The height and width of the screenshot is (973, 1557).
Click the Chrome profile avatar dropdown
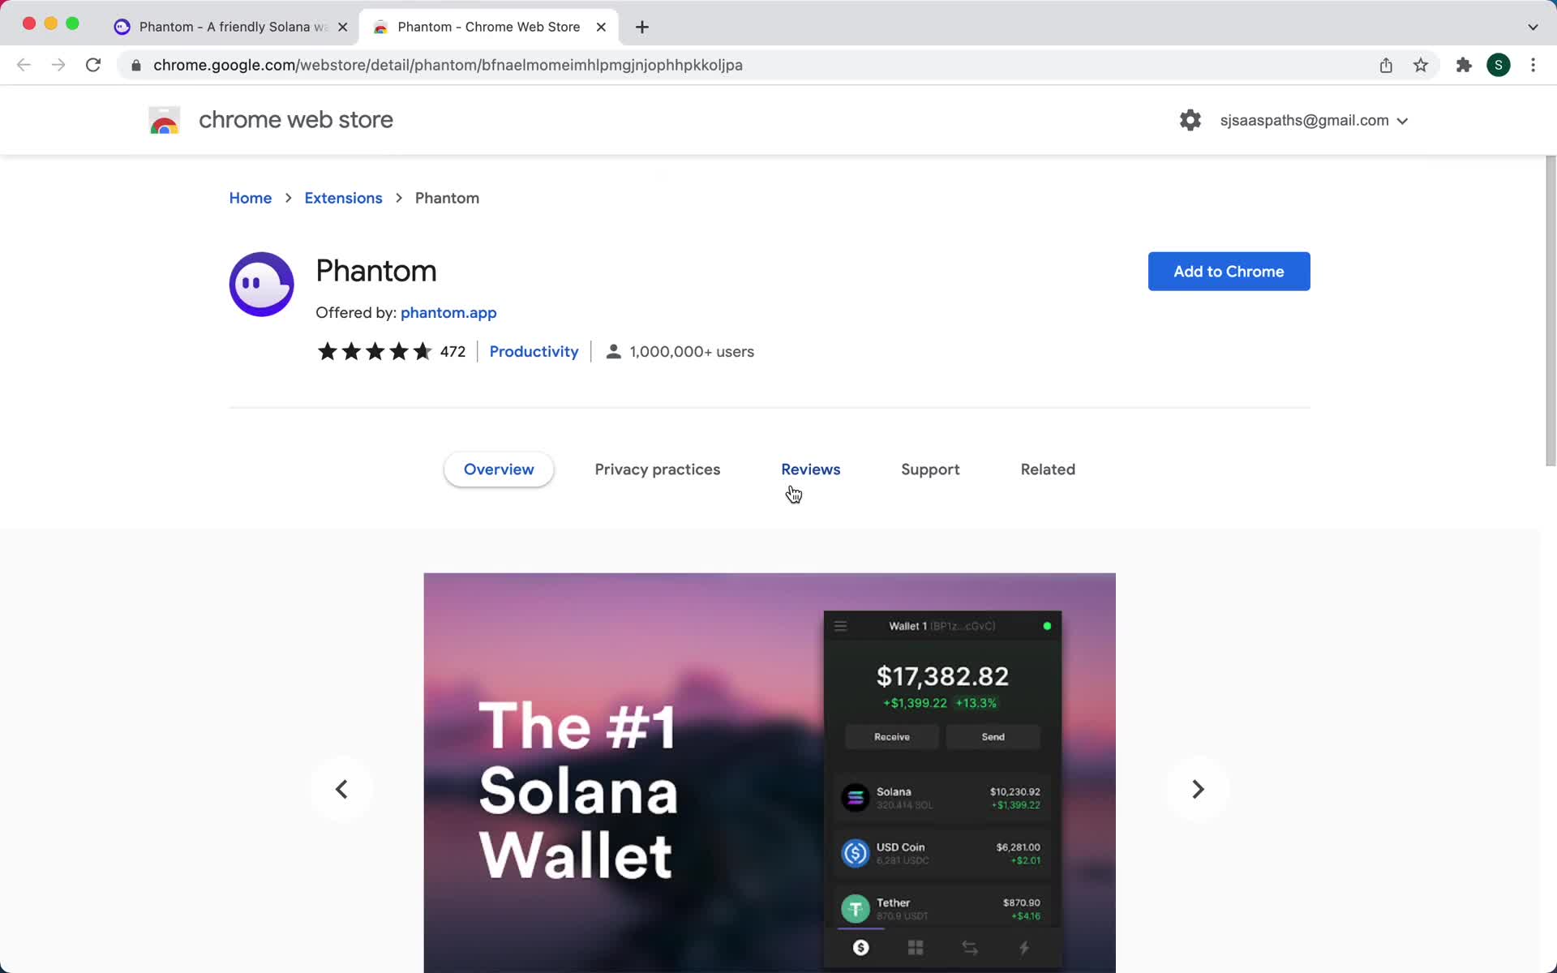(x=1500, y=64)
